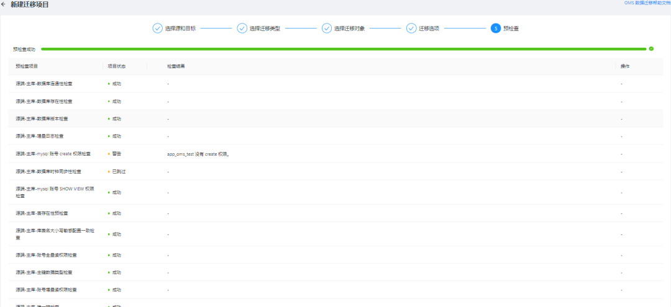Click the checkmark icon for 选择迁移类型 step

click(242, 28)
